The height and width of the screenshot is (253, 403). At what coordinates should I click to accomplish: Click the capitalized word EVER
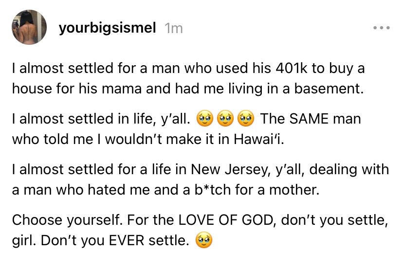127,240
